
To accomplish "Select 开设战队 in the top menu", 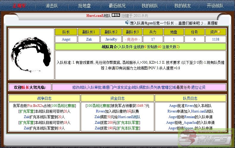I will (215, 6).
